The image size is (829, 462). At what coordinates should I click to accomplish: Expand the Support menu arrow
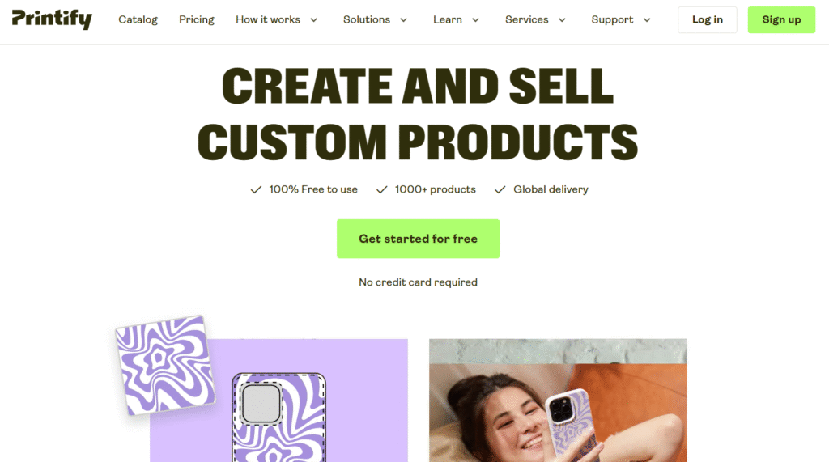coord(647,20)
